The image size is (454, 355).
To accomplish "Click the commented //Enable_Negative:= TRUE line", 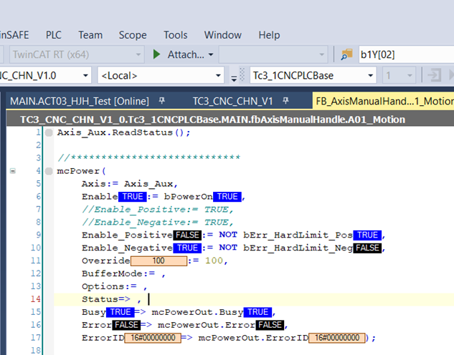I will coord(158,222).
